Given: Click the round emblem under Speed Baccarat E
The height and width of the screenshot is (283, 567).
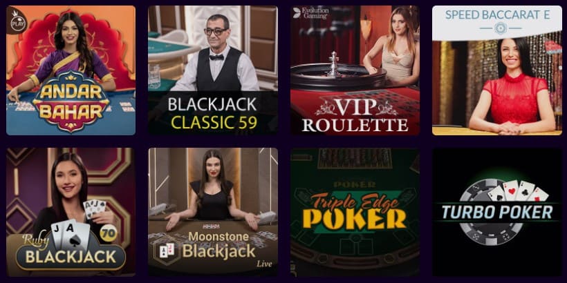Looking at the screenshot, I should pyautogui.click(x=501, y=28).
